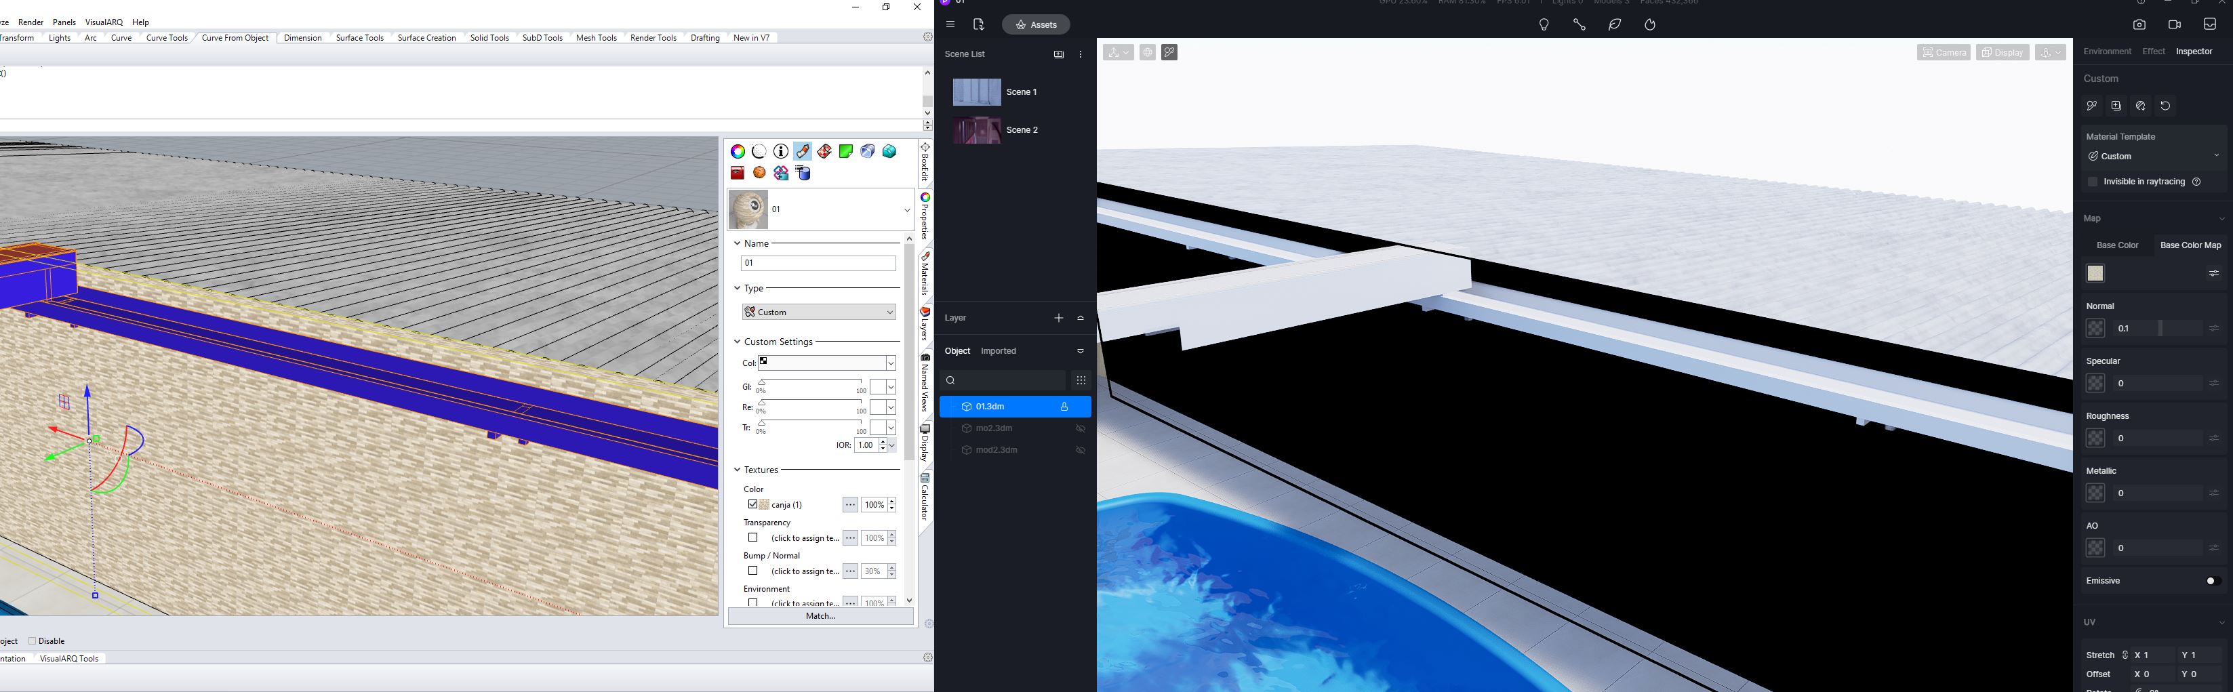Image resolution: width=2233 pixels, height=692 pixels.
Task: Open the Rhino Col: color dropdown
Action: (827, 363)
